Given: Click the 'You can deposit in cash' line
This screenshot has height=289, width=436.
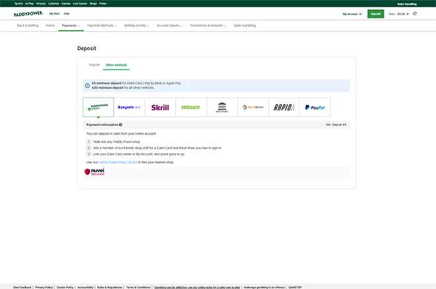Looking at the screenshot, I should tap(122, 133).
